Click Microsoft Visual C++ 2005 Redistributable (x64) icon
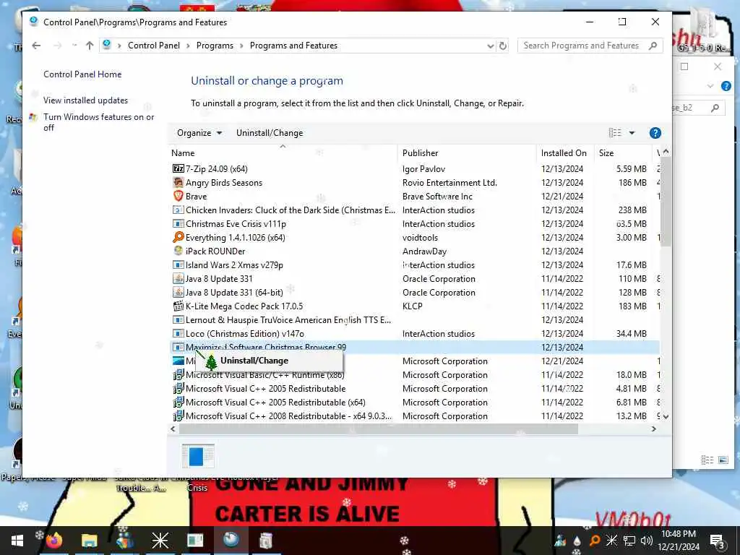This screenshot has height=555, width=740. (178, 402)
